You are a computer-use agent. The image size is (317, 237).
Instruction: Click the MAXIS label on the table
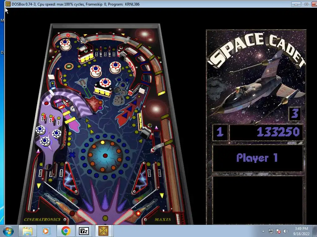(163, 219)
